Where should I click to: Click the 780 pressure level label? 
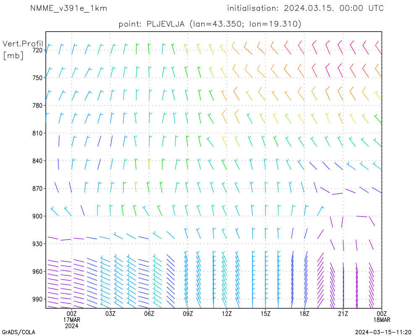[37, 105]
